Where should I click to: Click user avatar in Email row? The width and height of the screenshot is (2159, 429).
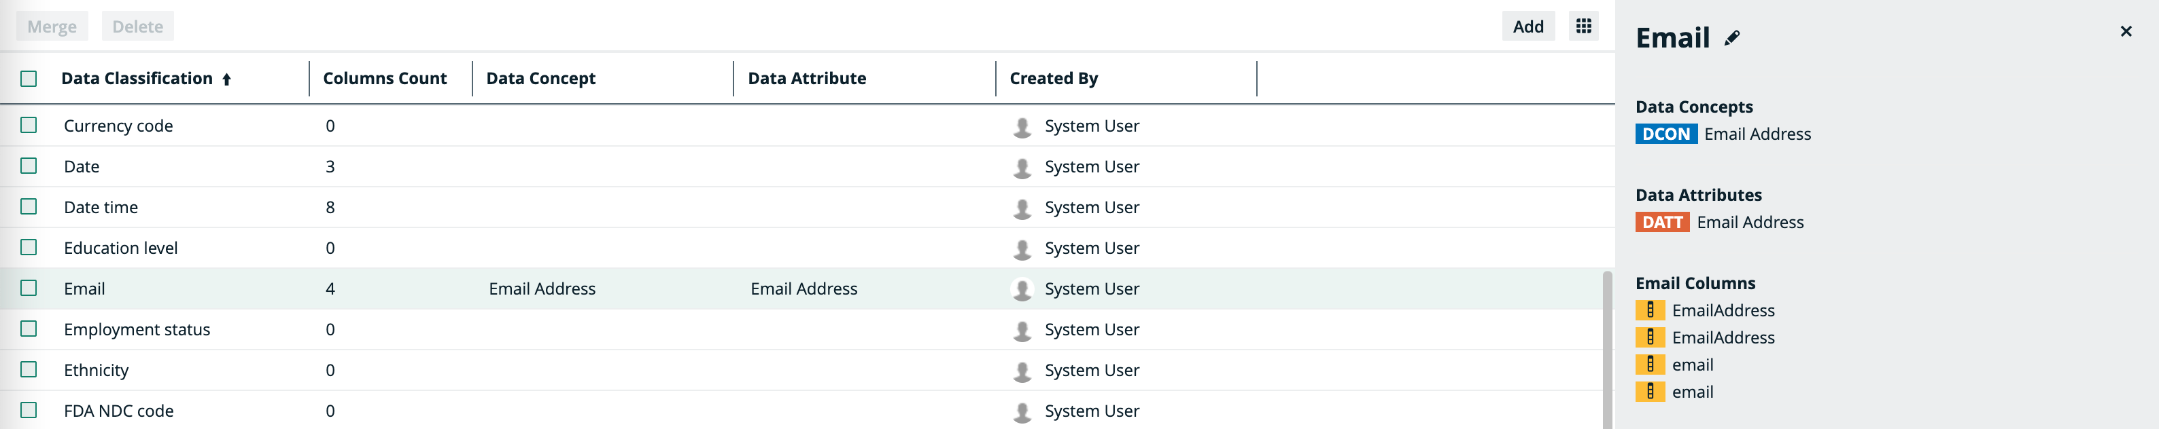point(1022,289)
